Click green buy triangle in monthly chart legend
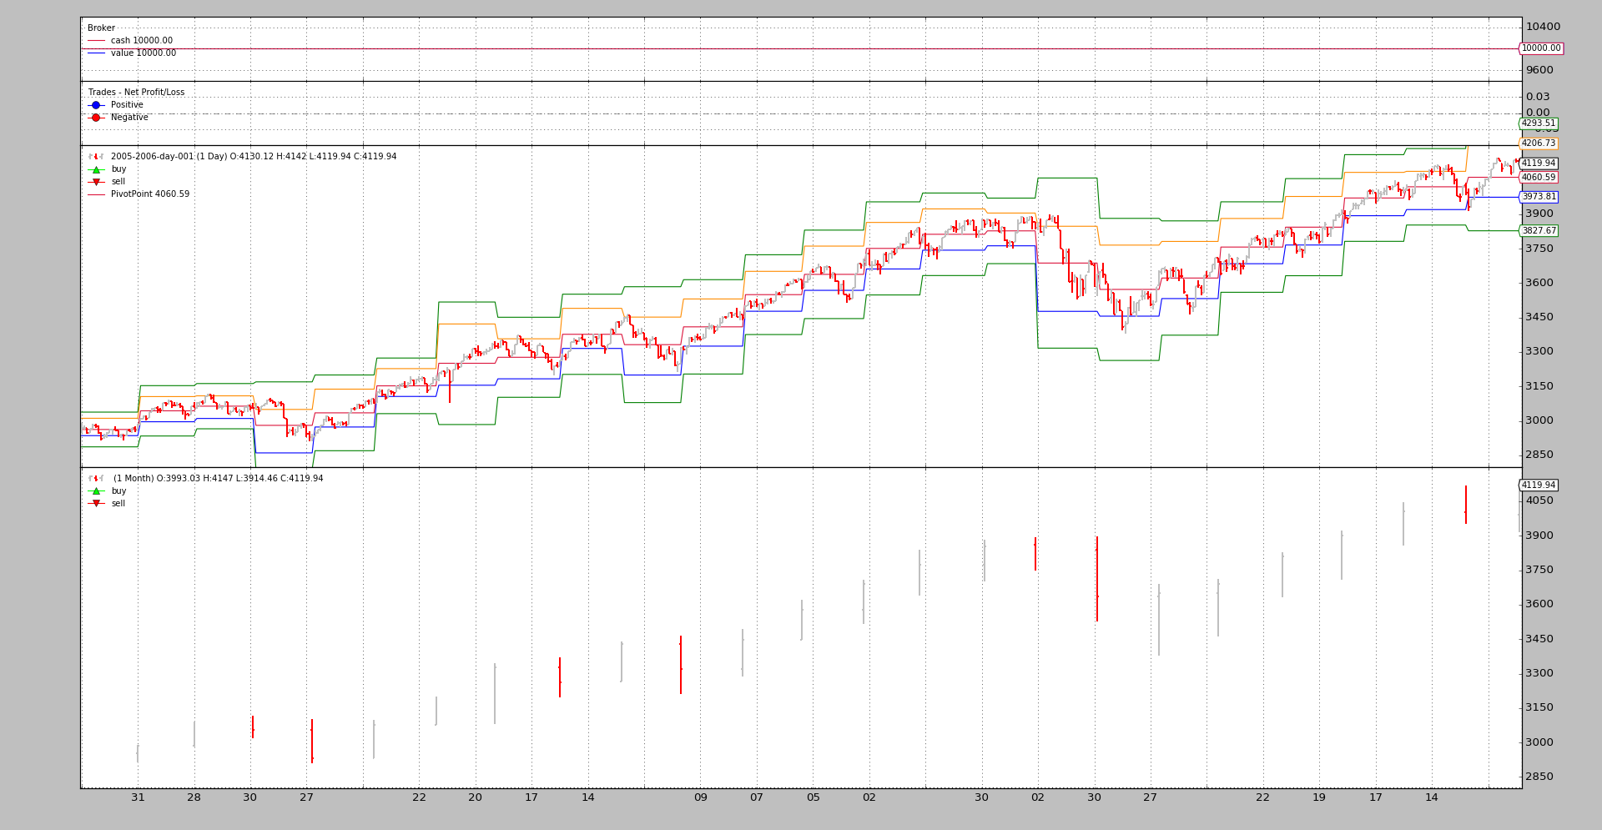 (x=96, y=491)
